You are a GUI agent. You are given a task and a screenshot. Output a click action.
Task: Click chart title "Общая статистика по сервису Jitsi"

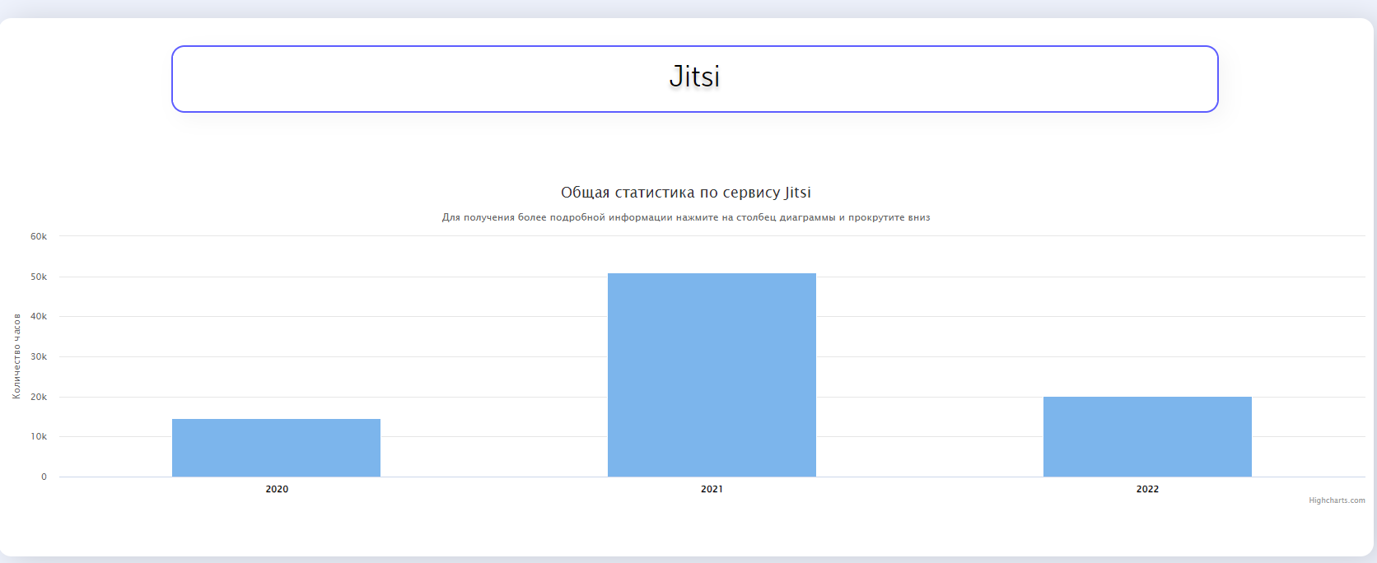[686, 193]
